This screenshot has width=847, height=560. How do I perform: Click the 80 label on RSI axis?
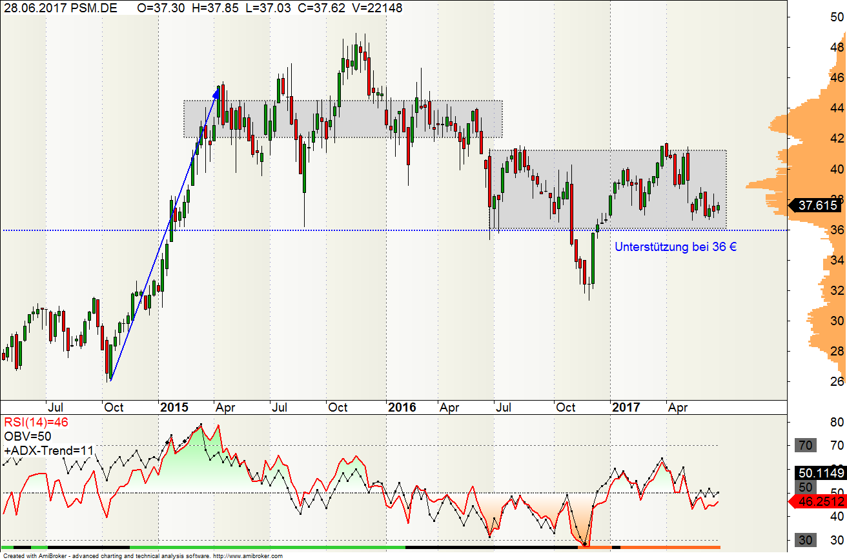click(x=837, y=422)
